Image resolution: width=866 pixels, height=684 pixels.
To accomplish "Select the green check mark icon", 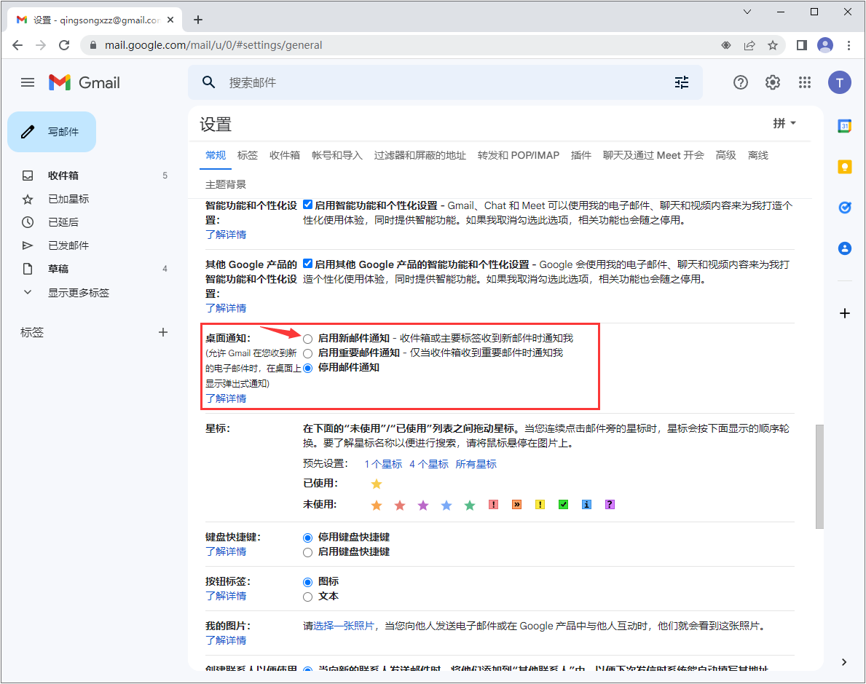I will tap(563, 504).
